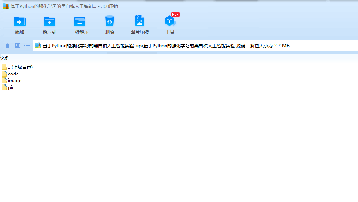Click the code folder icon

coord(5,74)
